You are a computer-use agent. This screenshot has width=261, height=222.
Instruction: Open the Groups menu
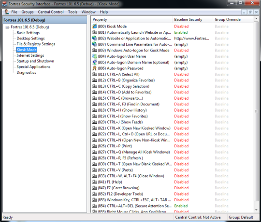coord(28,12)
